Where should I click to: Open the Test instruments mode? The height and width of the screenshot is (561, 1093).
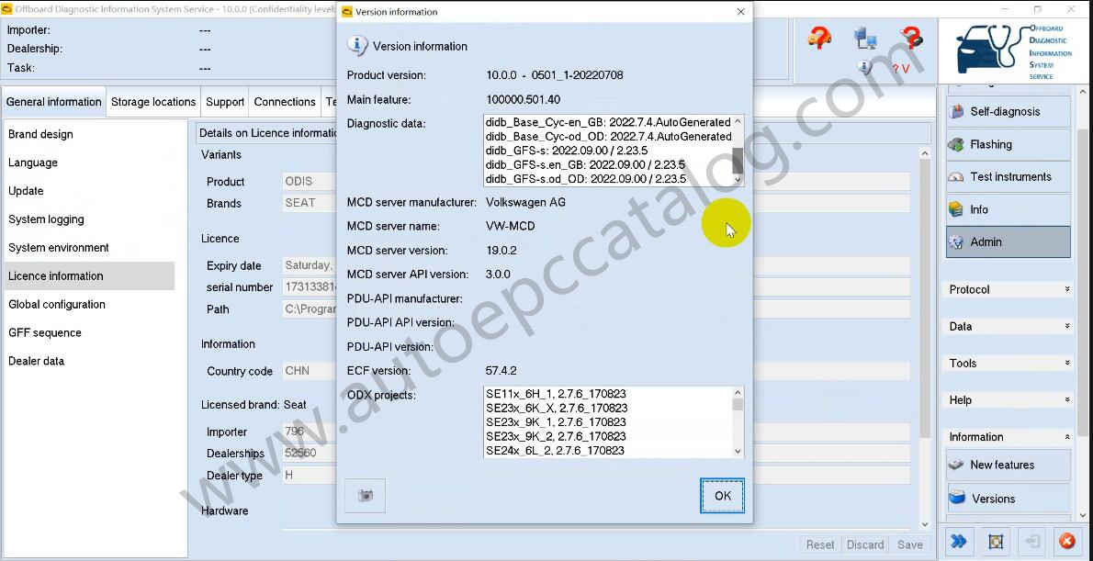[x=1008, y=176]
